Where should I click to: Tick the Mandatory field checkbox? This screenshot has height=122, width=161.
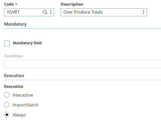tap(7, 43)
